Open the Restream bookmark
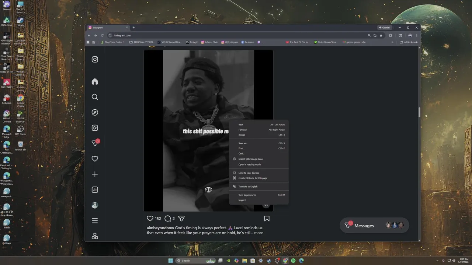 pyautogui.click(x=248, y=42)
